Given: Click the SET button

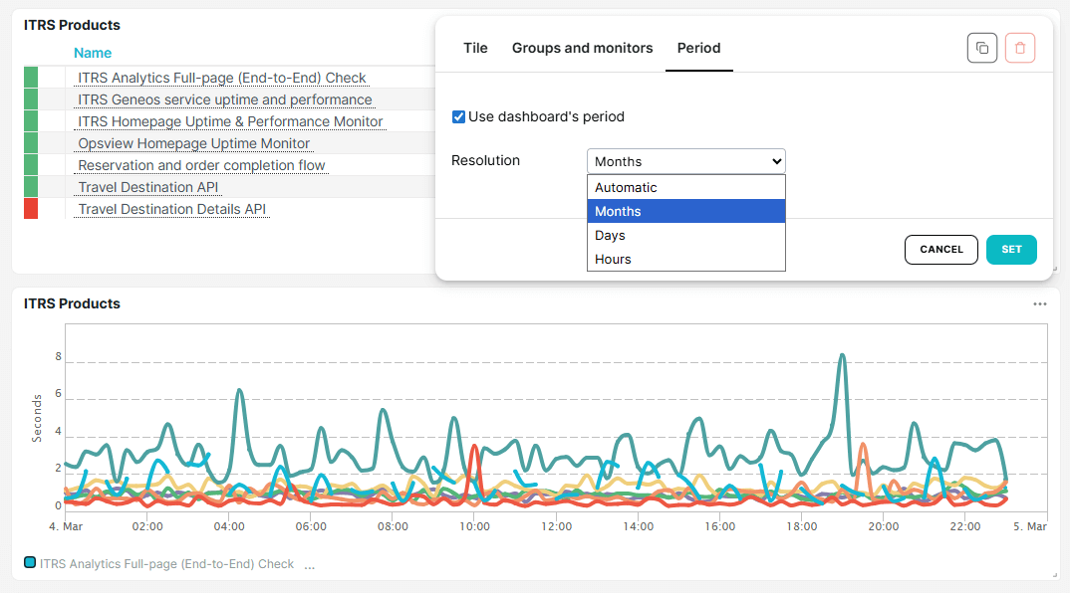Looking at the screenshot, I should [1011, 250].
